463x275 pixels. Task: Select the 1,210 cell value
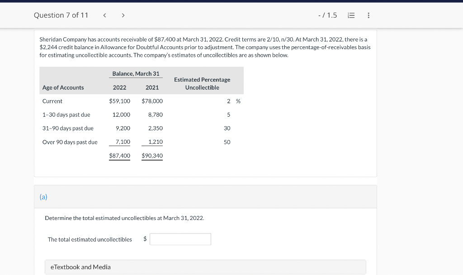click(156, 142)
